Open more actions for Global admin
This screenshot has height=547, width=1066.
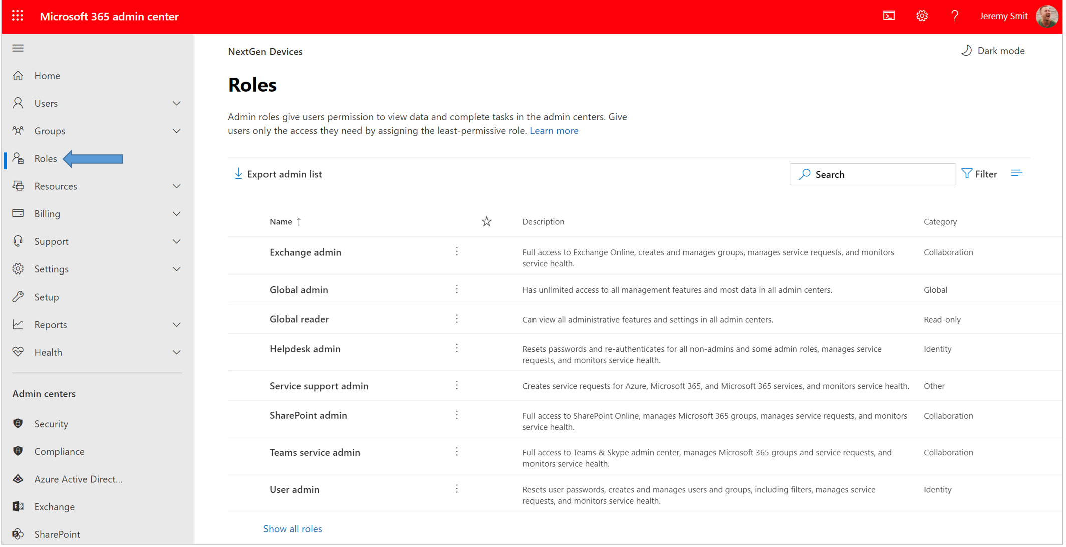coord(457,289)
